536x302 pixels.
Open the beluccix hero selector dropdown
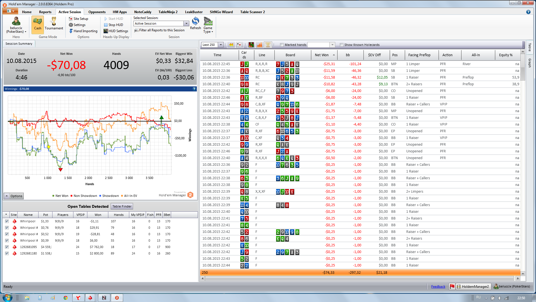pyautogui.click(x=16, y=25)
